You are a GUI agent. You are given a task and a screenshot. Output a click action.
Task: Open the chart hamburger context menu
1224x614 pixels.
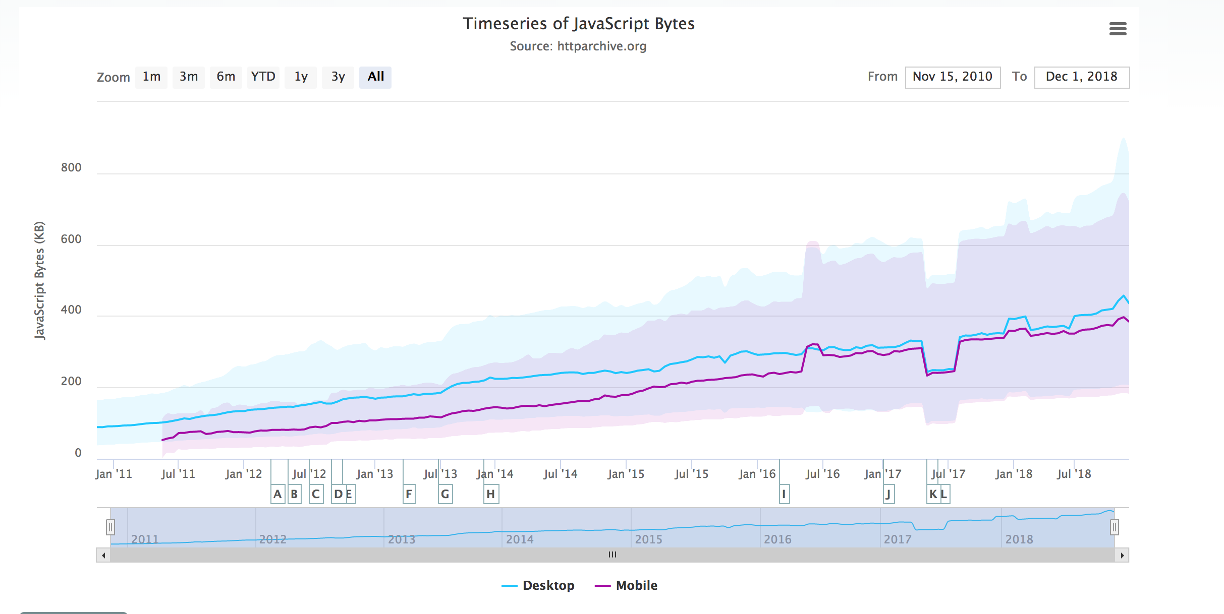pyautogui.click(x=1118, y=29)
